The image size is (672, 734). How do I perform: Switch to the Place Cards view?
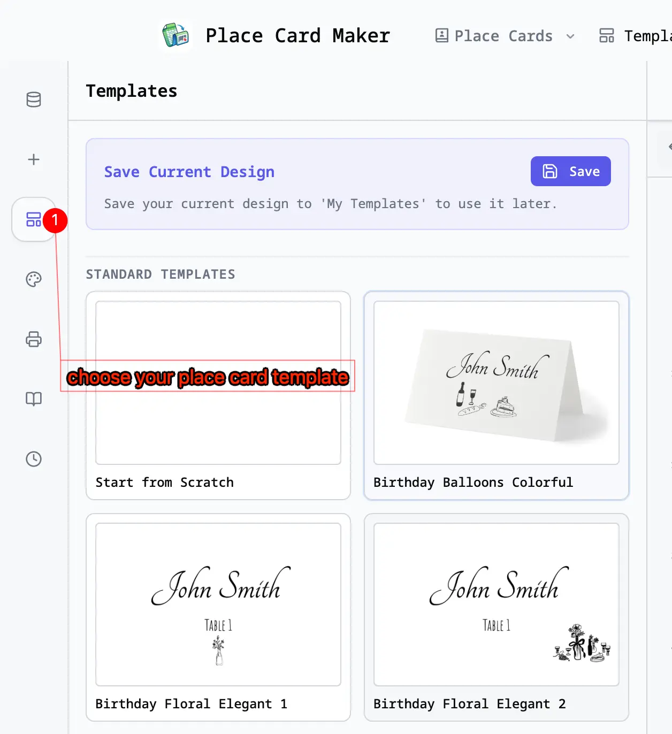pyautogui.click(x=503, y=36)
